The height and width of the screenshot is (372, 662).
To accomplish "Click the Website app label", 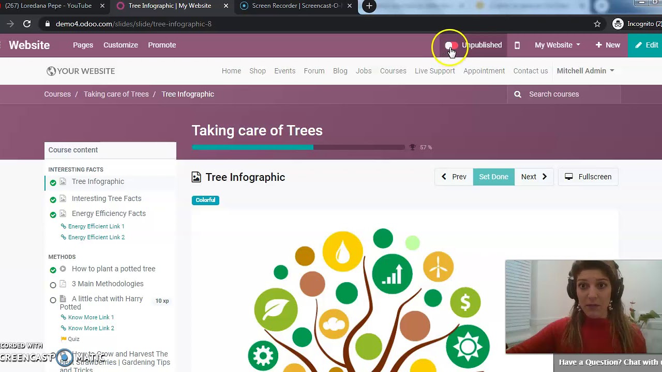I will 29,45.
